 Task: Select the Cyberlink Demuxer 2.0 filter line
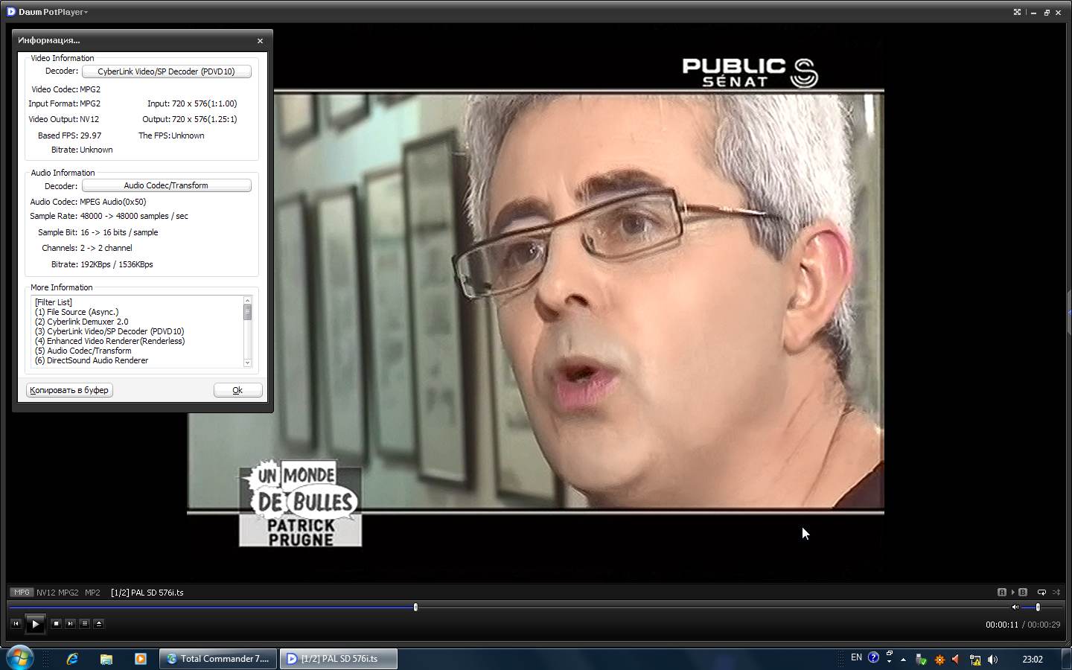click(x=82, y=322)
